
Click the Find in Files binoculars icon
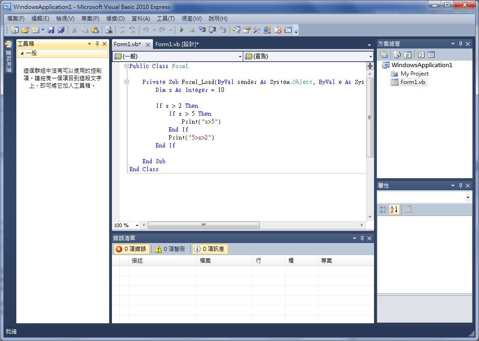click(109, 30)
